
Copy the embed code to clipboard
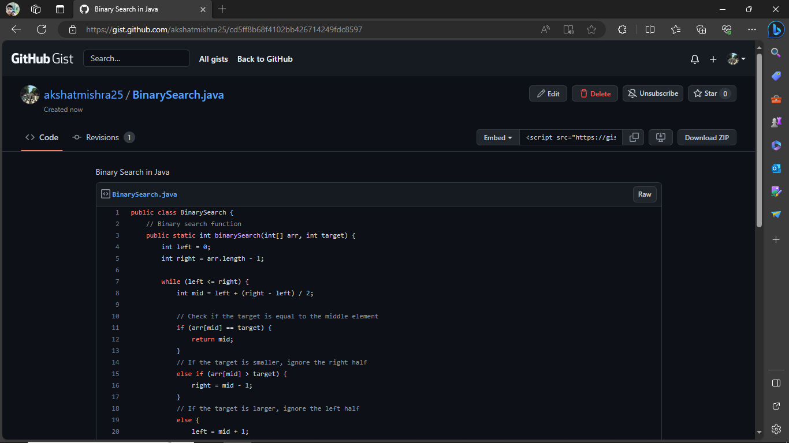[x=633, y=137]
